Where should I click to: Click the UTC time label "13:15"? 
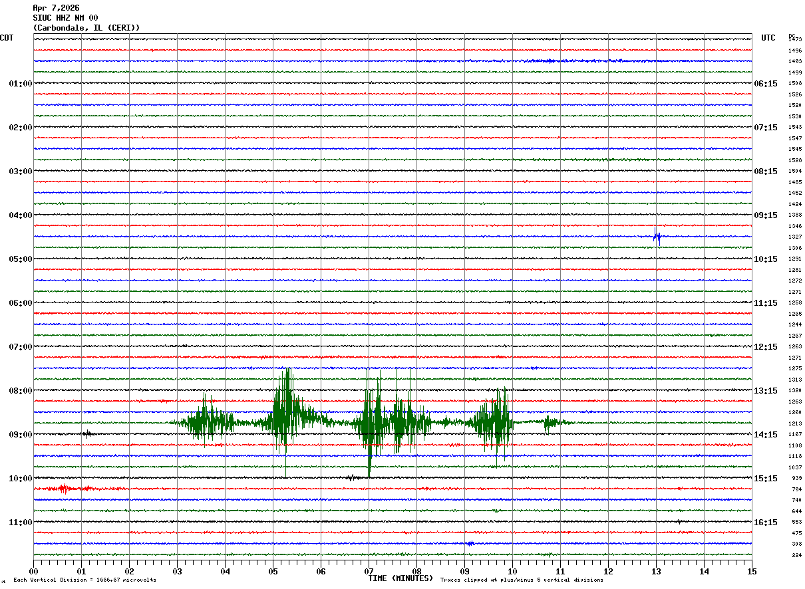766,391
